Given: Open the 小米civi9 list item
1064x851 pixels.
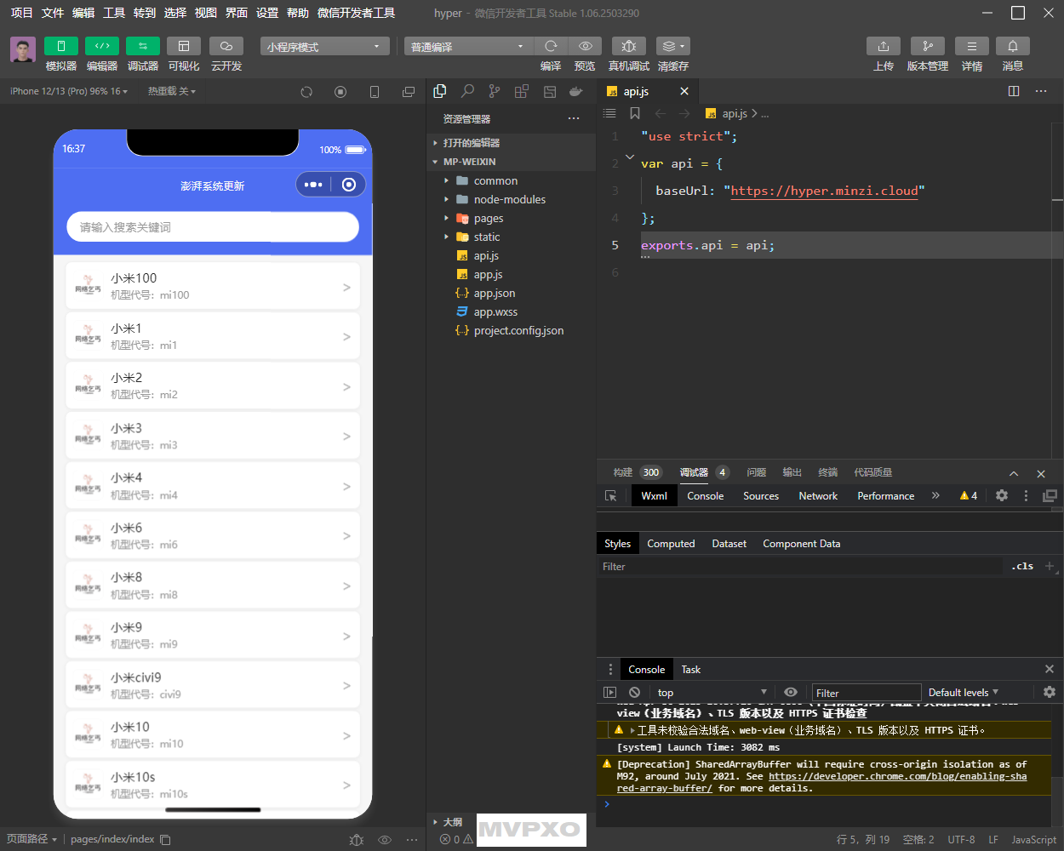Looking at the screenshot, I should point(213,685).
